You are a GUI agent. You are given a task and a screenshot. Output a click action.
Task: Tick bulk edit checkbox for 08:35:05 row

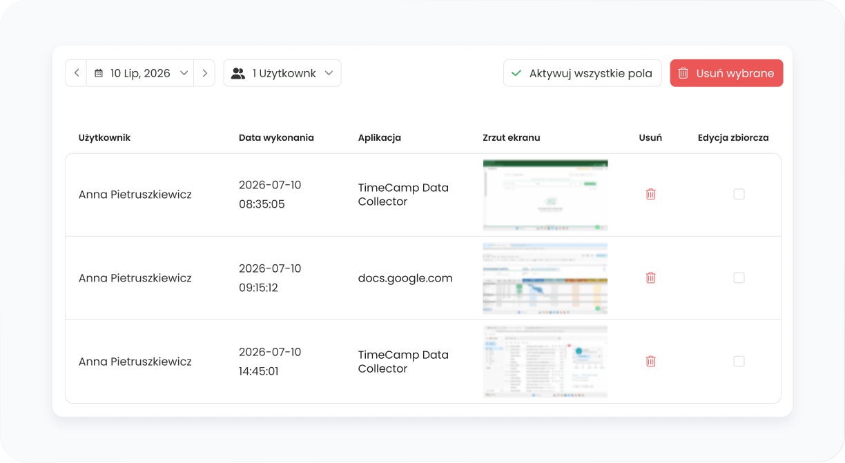[739, 195]
